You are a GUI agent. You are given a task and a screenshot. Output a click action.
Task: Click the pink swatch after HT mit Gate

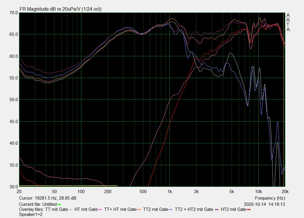100,209
